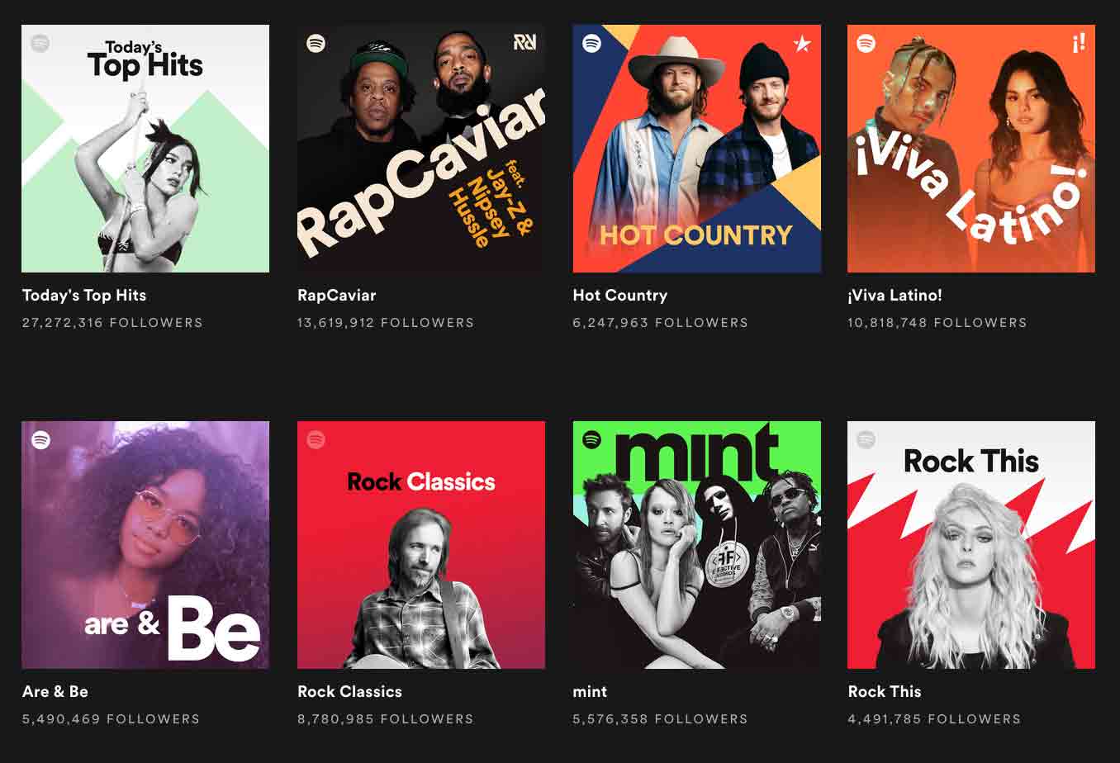
Task: Click the Rock This cover artwork
Action: [971, 545]
